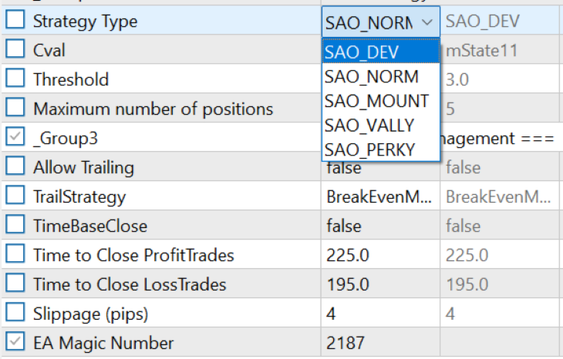Viewport: 563px width, 359px height.
Task: Check the TrailStrategy checkbox
Action: tap(15, 196)
